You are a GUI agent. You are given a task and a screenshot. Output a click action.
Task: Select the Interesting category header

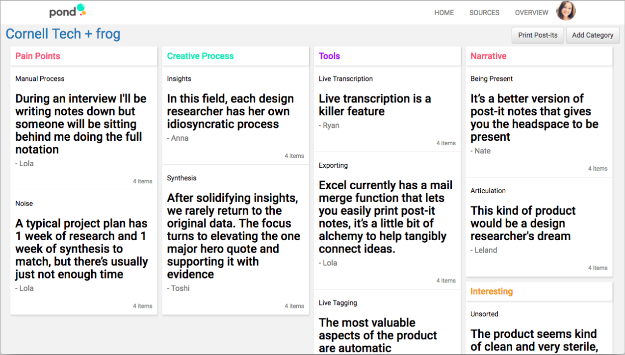492,291
